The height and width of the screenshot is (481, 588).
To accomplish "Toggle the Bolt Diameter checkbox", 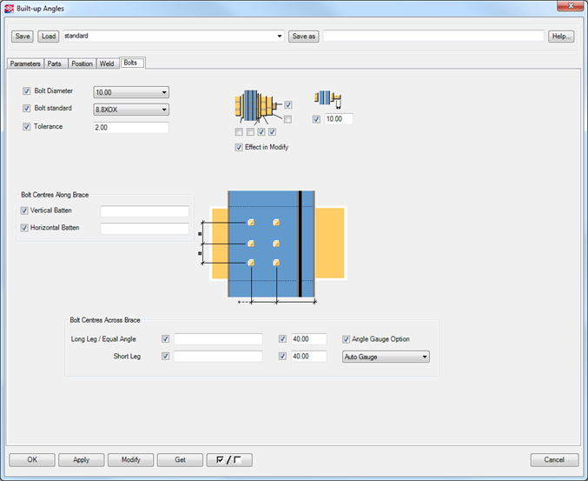I will pyautogui.click(x=27, y=91).
